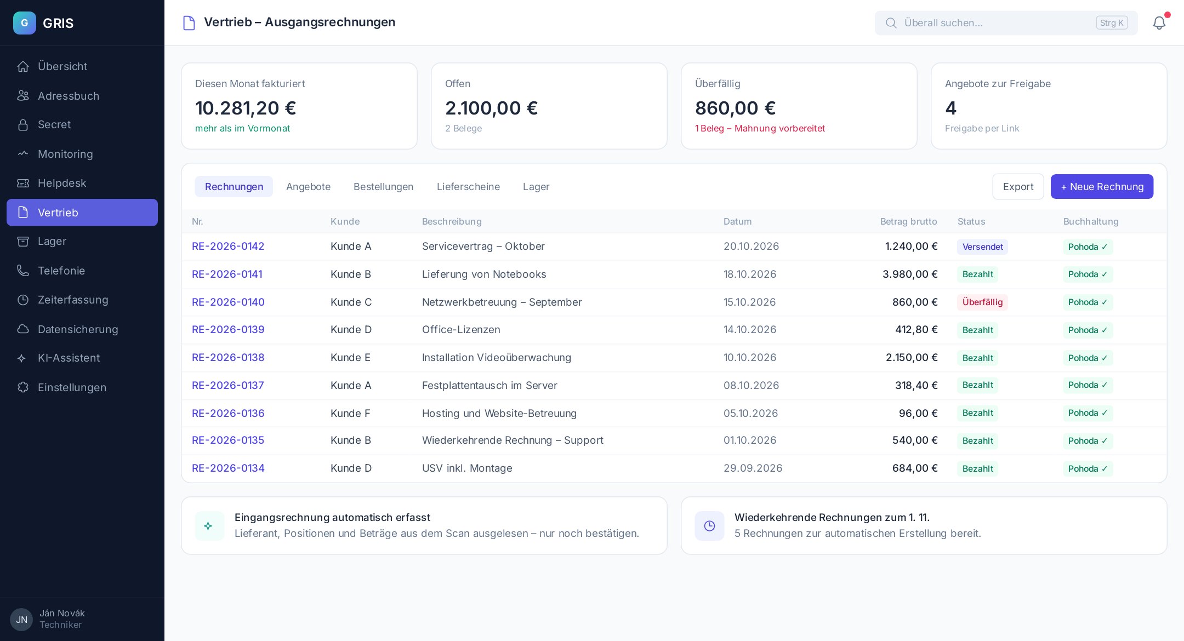Click the Überfällig summary card
1184x641 pixels.
click(799, 106)
